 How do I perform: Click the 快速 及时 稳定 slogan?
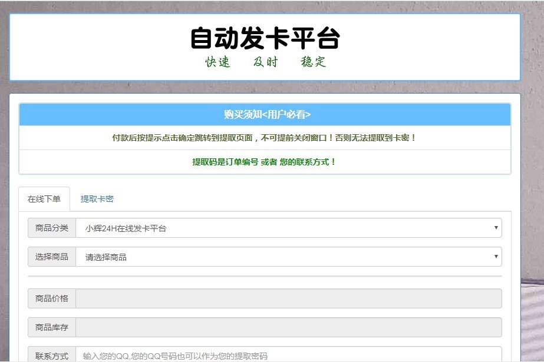click(265, 62)
